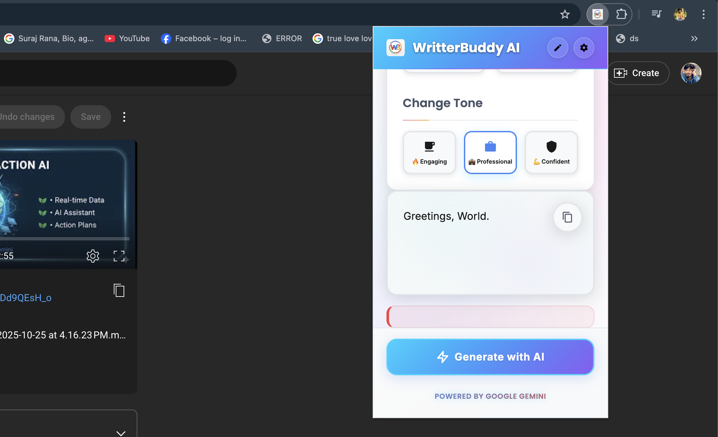718x437 pixels.
Task: Select the Confident tone option
Action: pos(551,153)
